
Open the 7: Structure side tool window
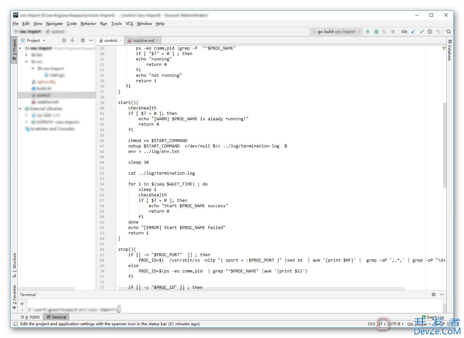[x=14, y=265]
